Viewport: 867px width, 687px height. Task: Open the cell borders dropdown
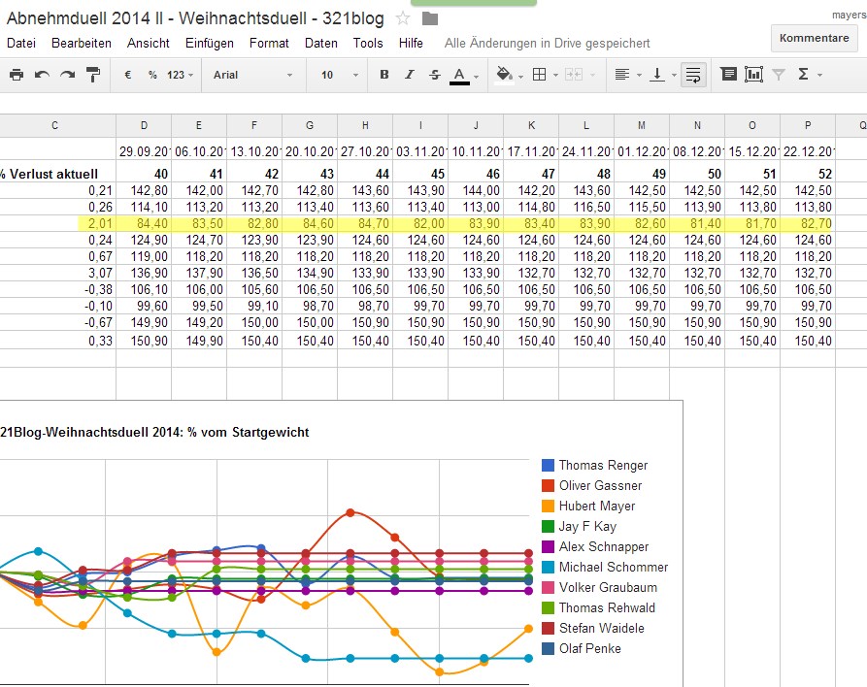(x=545, y=74)
